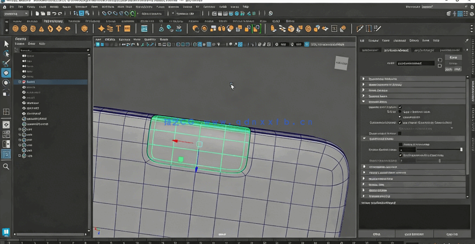Screen dimensions: 475x244
Task: Toggle the checkbox below the division slider
Action: [400, 155]
